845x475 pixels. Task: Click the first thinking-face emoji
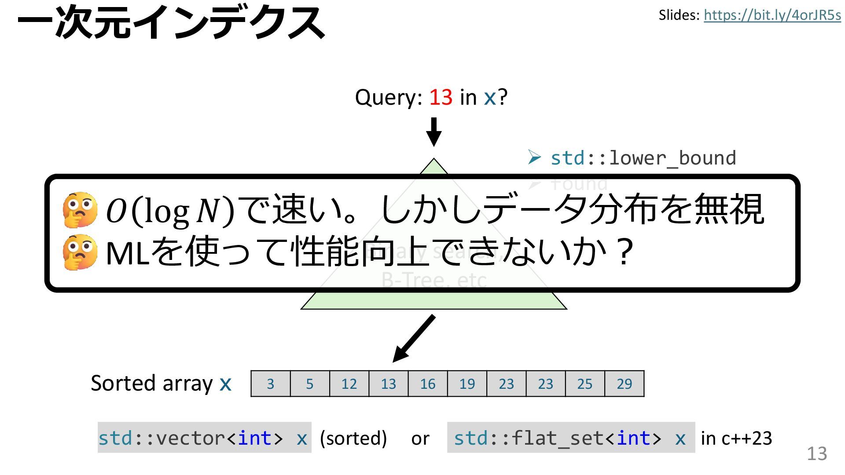click(80, 210)
